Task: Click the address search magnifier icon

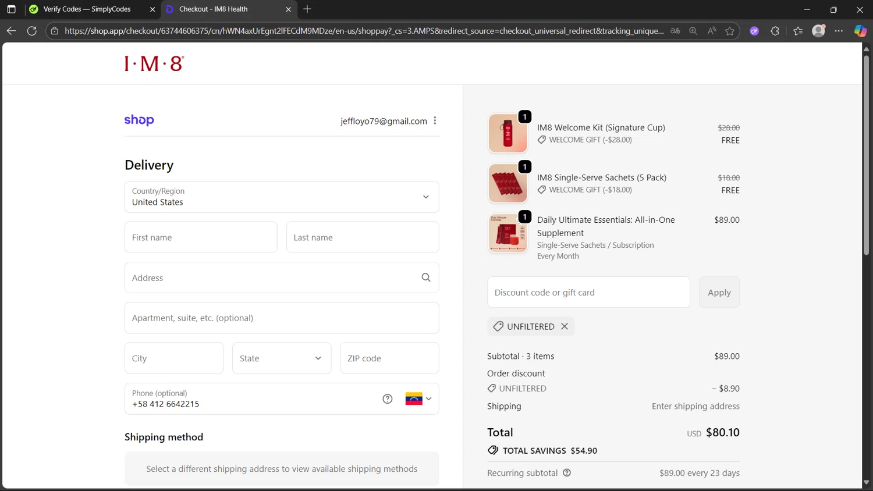Action: [426, 277]
